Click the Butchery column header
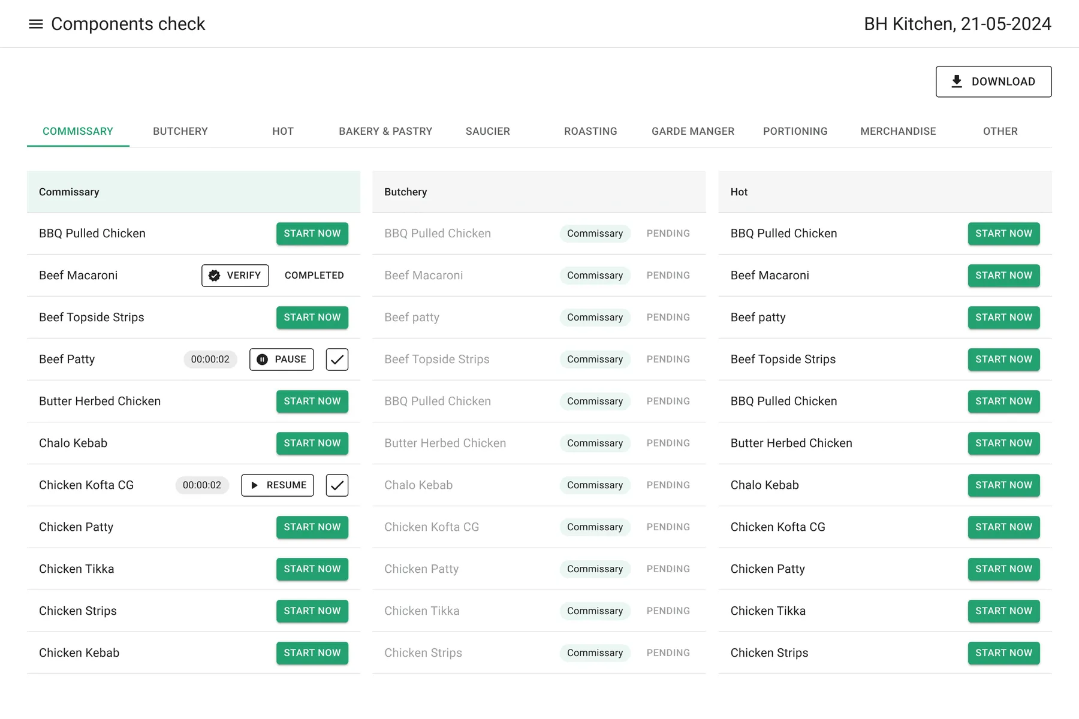Viewport: 1079px width, 719px height. [539, 192]
